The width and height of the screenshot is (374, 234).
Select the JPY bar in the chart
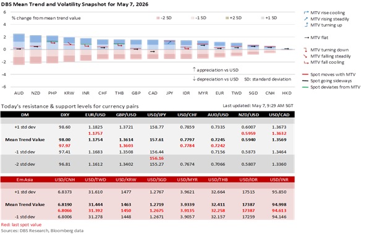coord(169,50)
